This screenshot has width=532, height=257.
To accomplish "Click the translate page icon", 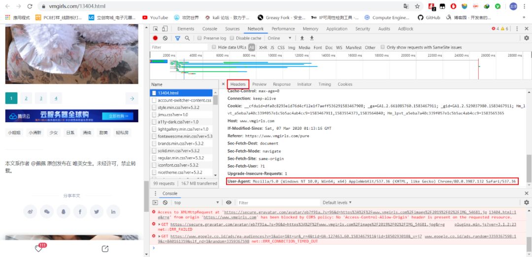I will pyautogui.click(x=406, y=6).
